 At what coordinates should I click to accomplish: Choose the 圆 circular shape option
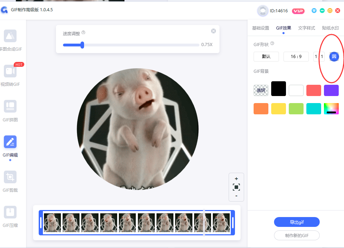point(334,57)
